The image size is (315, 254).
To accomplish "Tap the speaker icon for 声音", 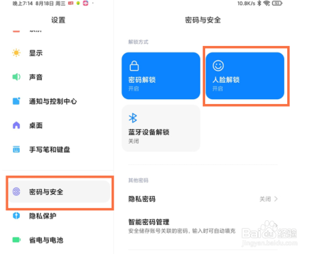I will click(x=16, y=77).
